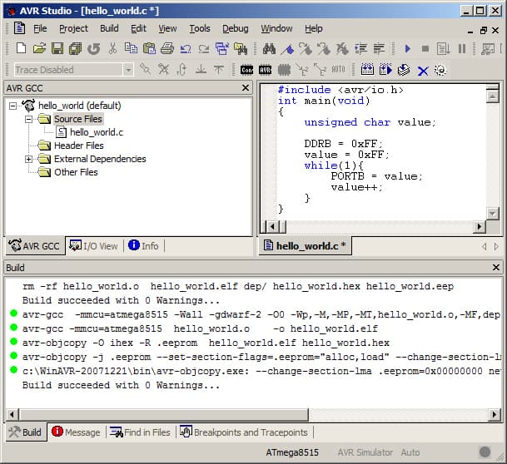Clean the project with blue X icon
The image size is (507, 464).
pyautogui.click(x=423, y=71)
